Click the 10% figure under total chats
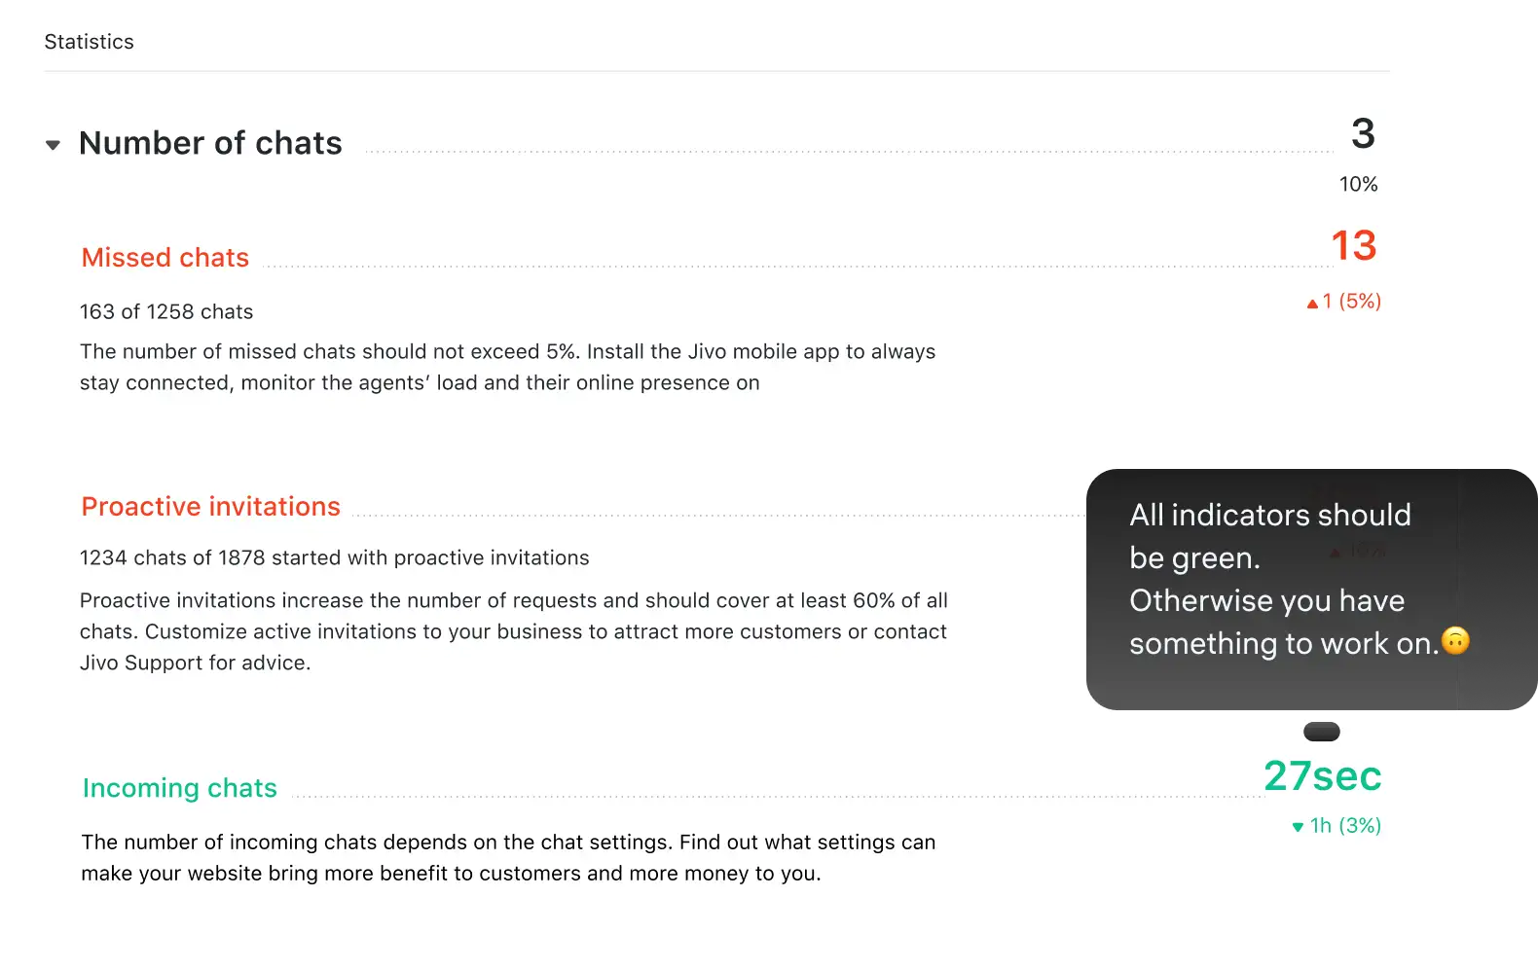The width and height of the screenshot is (1538, 969). coord(1358,185)
